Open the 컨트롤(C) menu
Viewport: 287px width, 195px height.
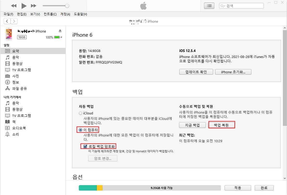point(50,14)
